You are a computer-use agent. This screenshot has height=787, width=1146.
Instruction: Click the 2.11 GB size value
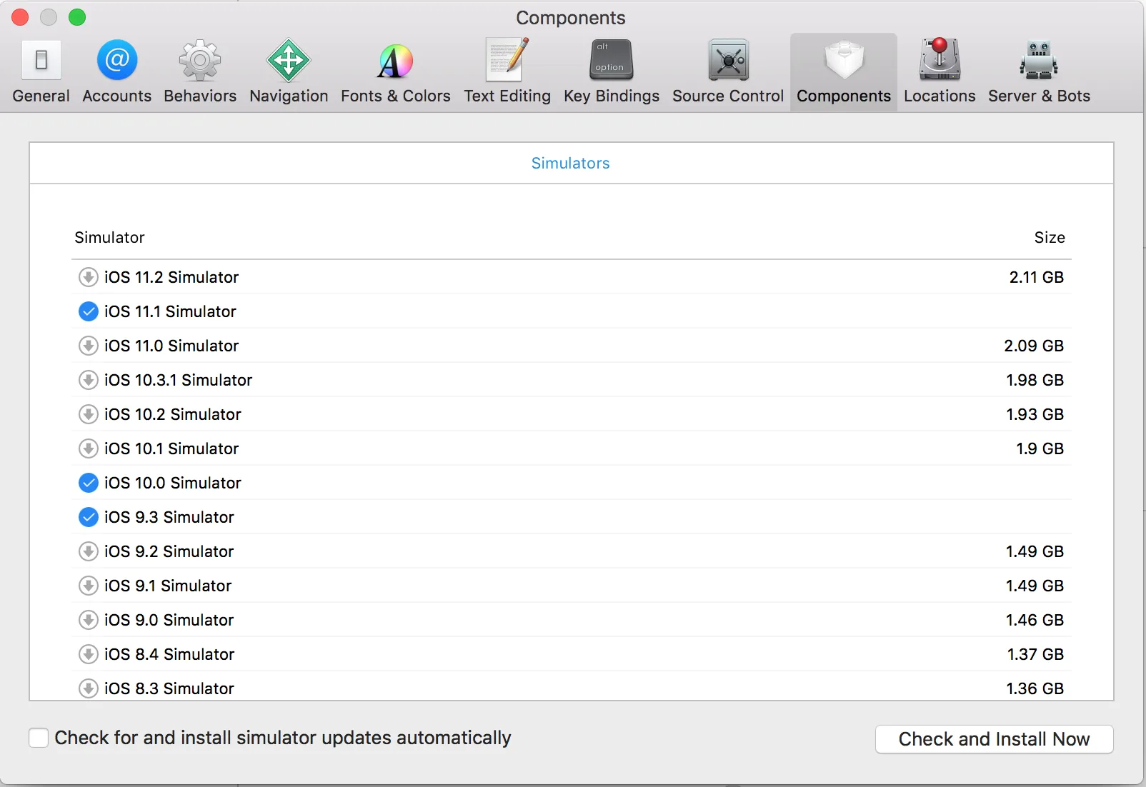tap(1037, 277)
